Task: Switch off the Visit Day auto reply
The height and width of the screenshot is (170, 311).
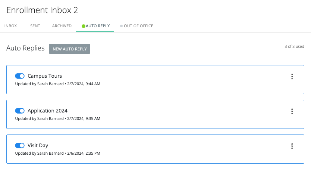Action: click(20, 146)
